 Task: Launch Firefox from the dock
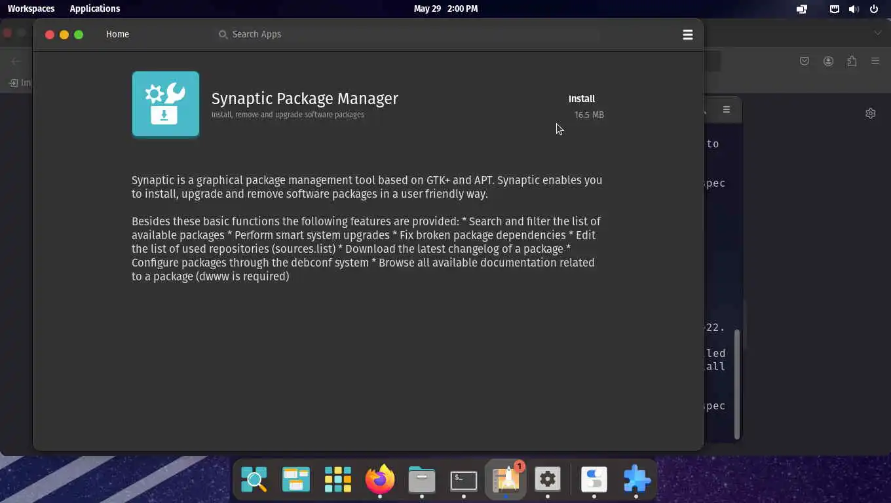380,480
